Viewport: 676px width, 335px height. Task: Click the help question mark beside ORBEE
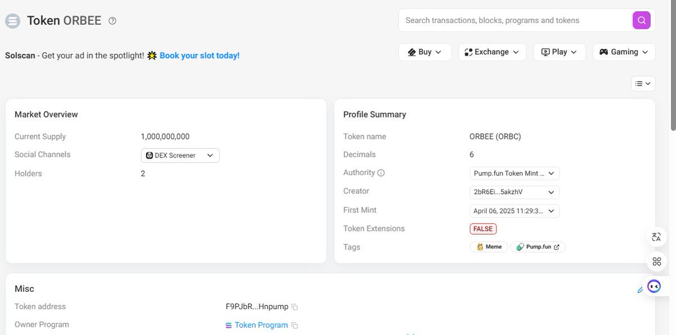(x=112, y=21)
